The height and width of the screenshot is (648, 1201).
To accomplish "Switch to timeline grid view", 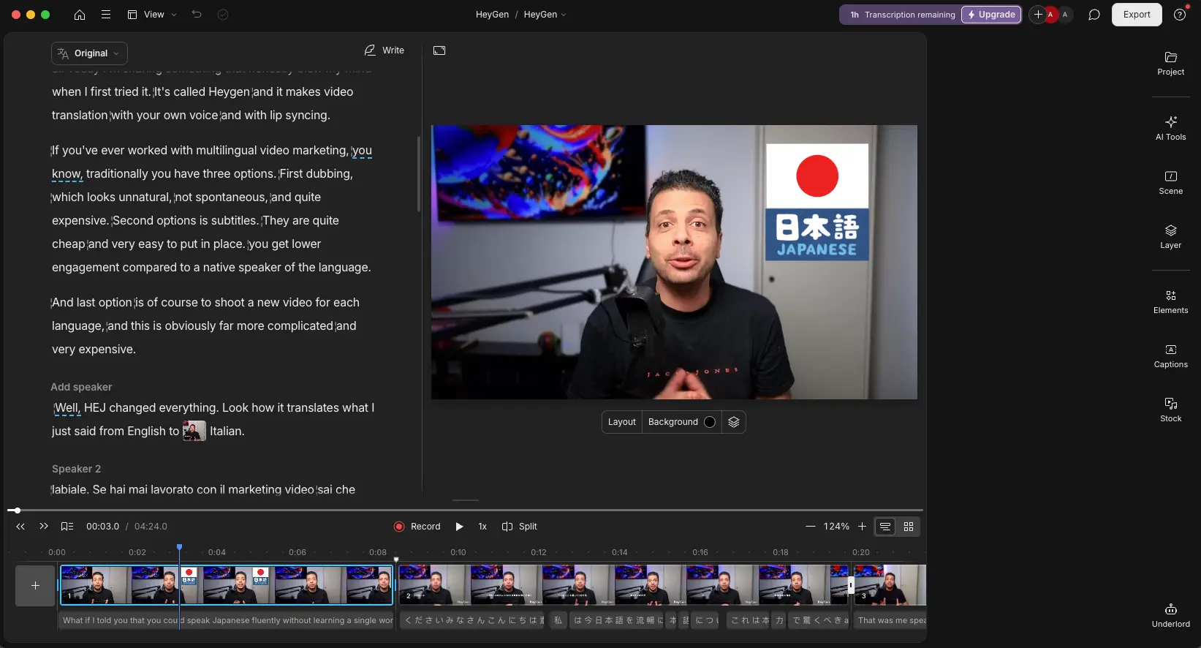I will (x=909, y=527).
